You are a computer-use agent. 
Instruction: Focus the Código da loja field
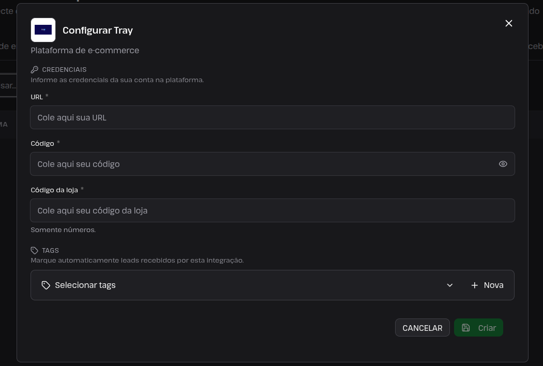pyautogui.click(x=272, y=210)
